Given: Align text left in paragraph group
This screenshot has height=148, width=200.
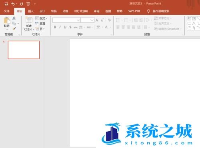Looking at the screenshot, I should tap(118, 27).
